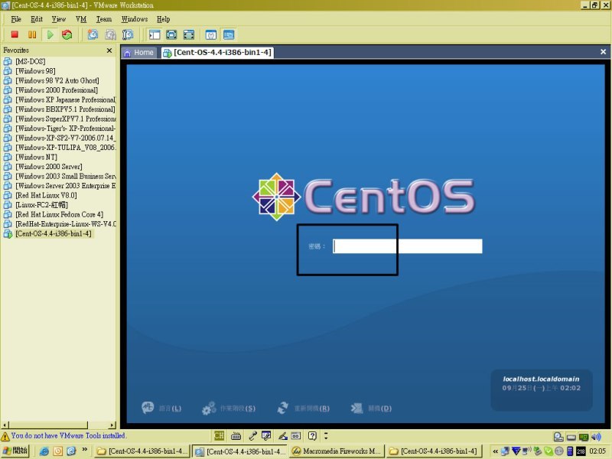Open the Snapshot Manager wrench icon
The image size is (612, 459).
(x=128, y=34)
